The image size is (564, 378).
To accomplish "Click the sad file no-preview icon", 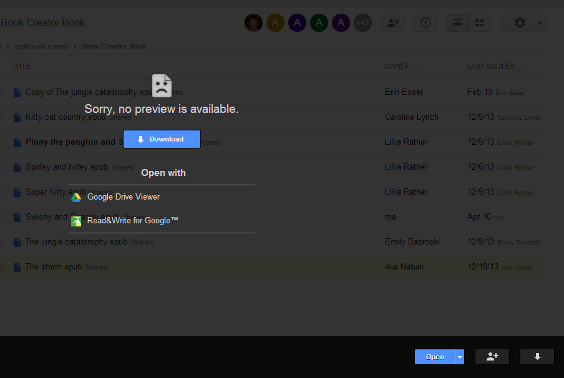I will pyautogui.click(x=162, y=85).
